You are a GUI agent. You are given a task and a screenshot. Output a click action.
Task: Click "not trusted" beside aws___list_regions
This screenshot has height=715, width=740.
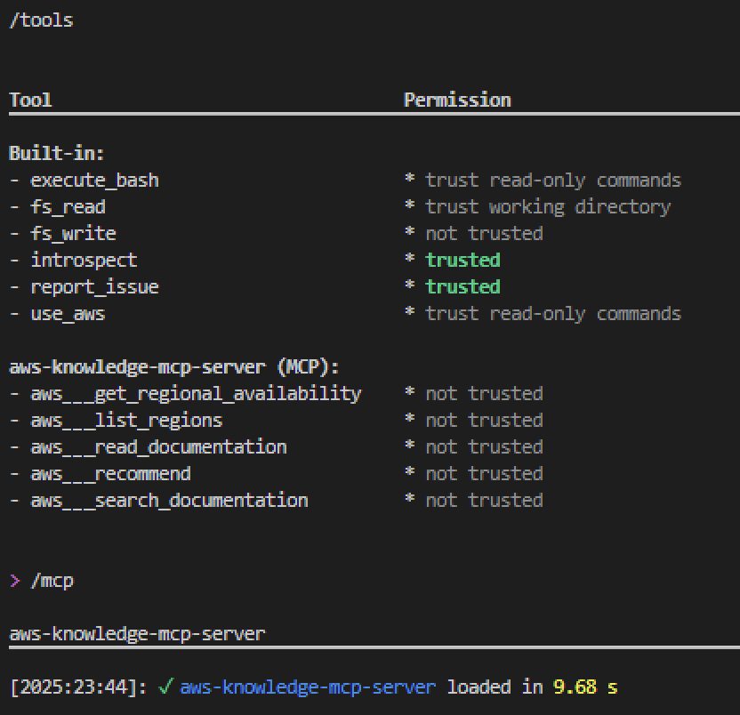484,421
